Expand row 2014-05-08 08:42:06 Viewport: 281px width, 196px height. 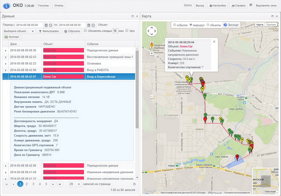[x=6, y=166]
